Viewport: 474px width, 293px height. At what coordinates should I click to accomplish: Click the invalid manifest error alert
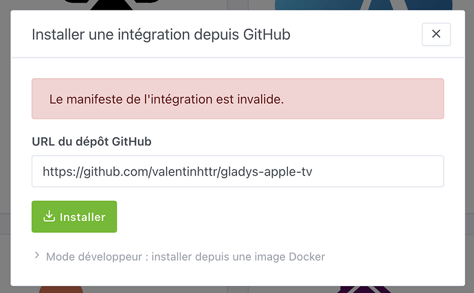coord(238,99)
